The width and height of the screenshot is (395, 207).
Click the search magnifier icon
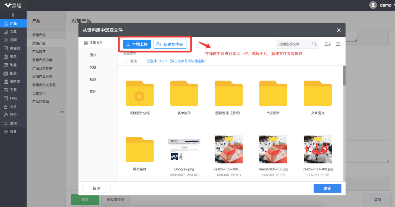[315, 44]
